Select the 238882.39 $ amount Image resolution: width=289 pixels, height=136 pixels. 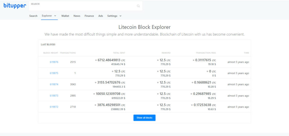[x=118, y=109]
